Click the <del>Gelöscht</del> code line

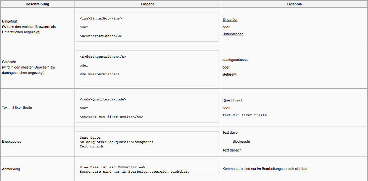(x=100, y=74)
